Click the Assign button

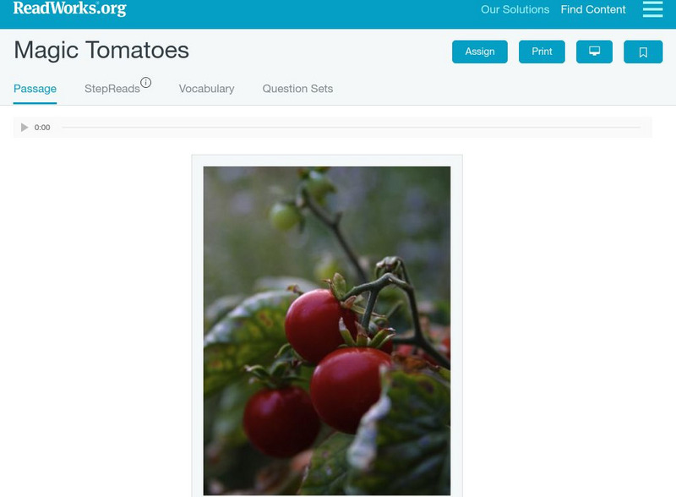pyautogui.click(x=479, y=52)
